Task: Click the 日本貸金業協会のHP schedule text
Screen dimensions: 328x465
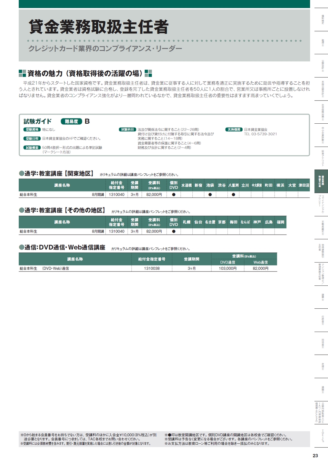Action: click(72, 139)
